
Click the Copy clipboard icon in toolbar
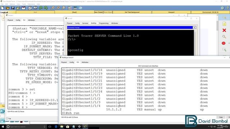click(x=30, y=8)
